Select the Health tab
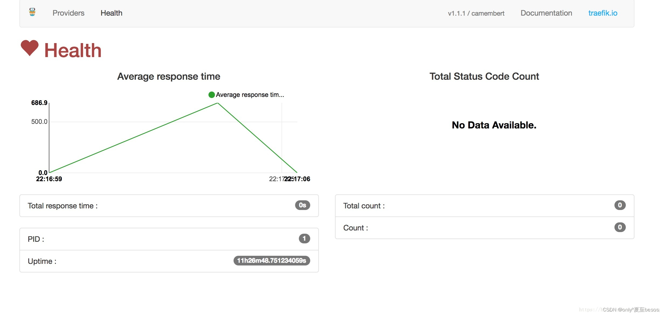Image resolution: width=663 pixels, height=315 pixels. pos(111,13)
